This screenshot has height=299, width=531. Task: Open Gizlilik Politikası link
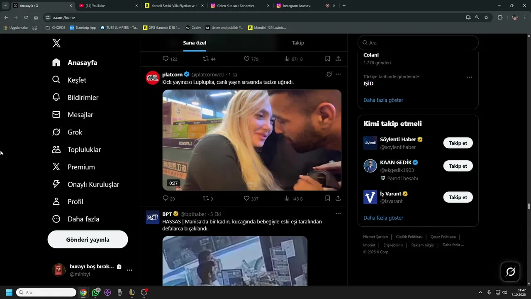409,237
